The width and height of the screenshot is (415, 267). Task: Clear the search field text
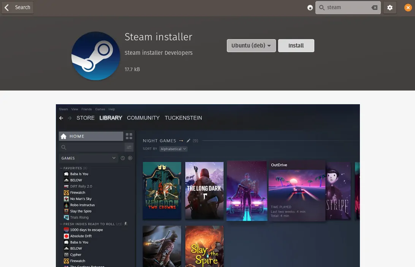(374, 8)
